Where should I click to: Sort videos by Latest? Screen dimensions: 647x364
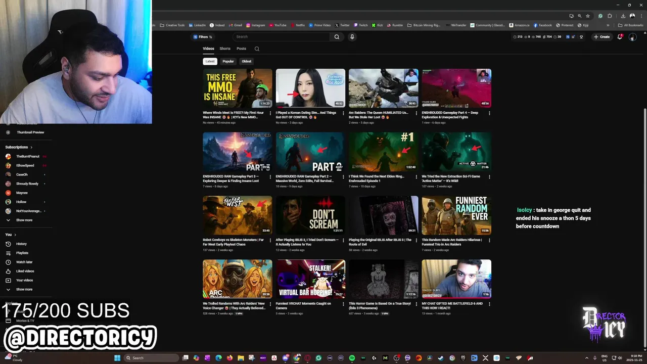pyautogui.click(x=210, y=61)
